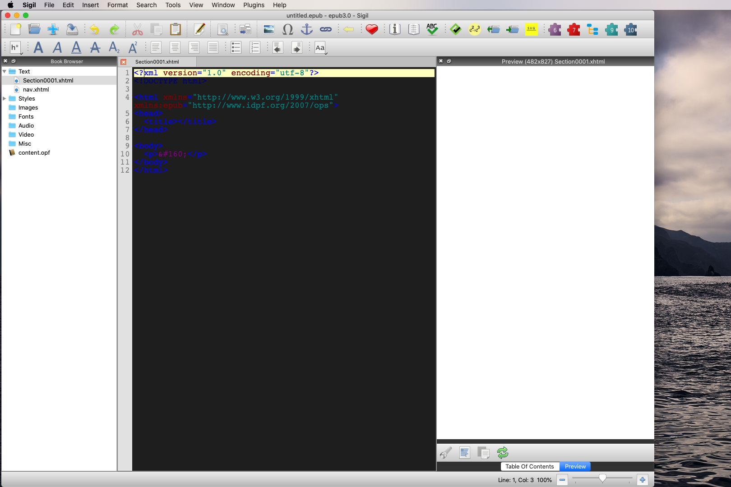Image resolution: width=731 pixels, height=487 pixels.
Task: Select nav.xhtml in Book Browser
Action: [x=36, y=89]
